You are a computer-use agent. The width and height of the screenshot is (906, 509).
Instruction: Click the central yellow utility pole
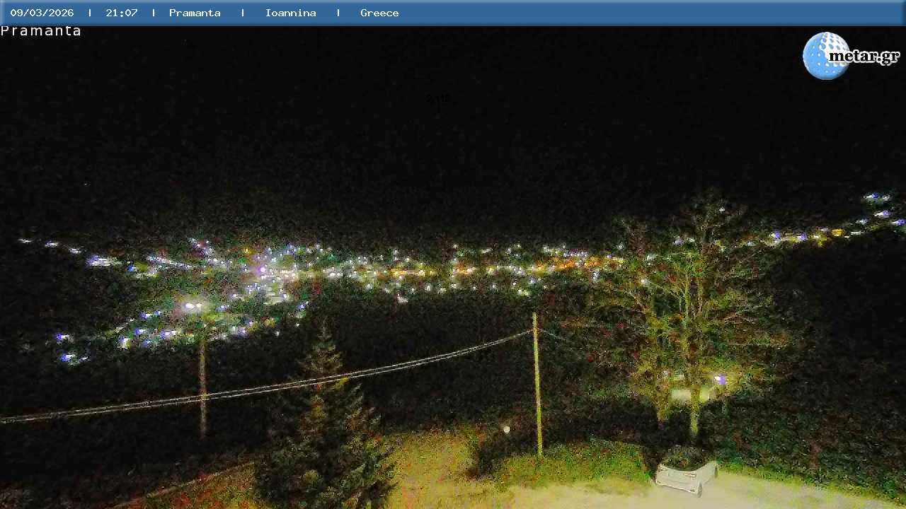(x=537, y=385)
